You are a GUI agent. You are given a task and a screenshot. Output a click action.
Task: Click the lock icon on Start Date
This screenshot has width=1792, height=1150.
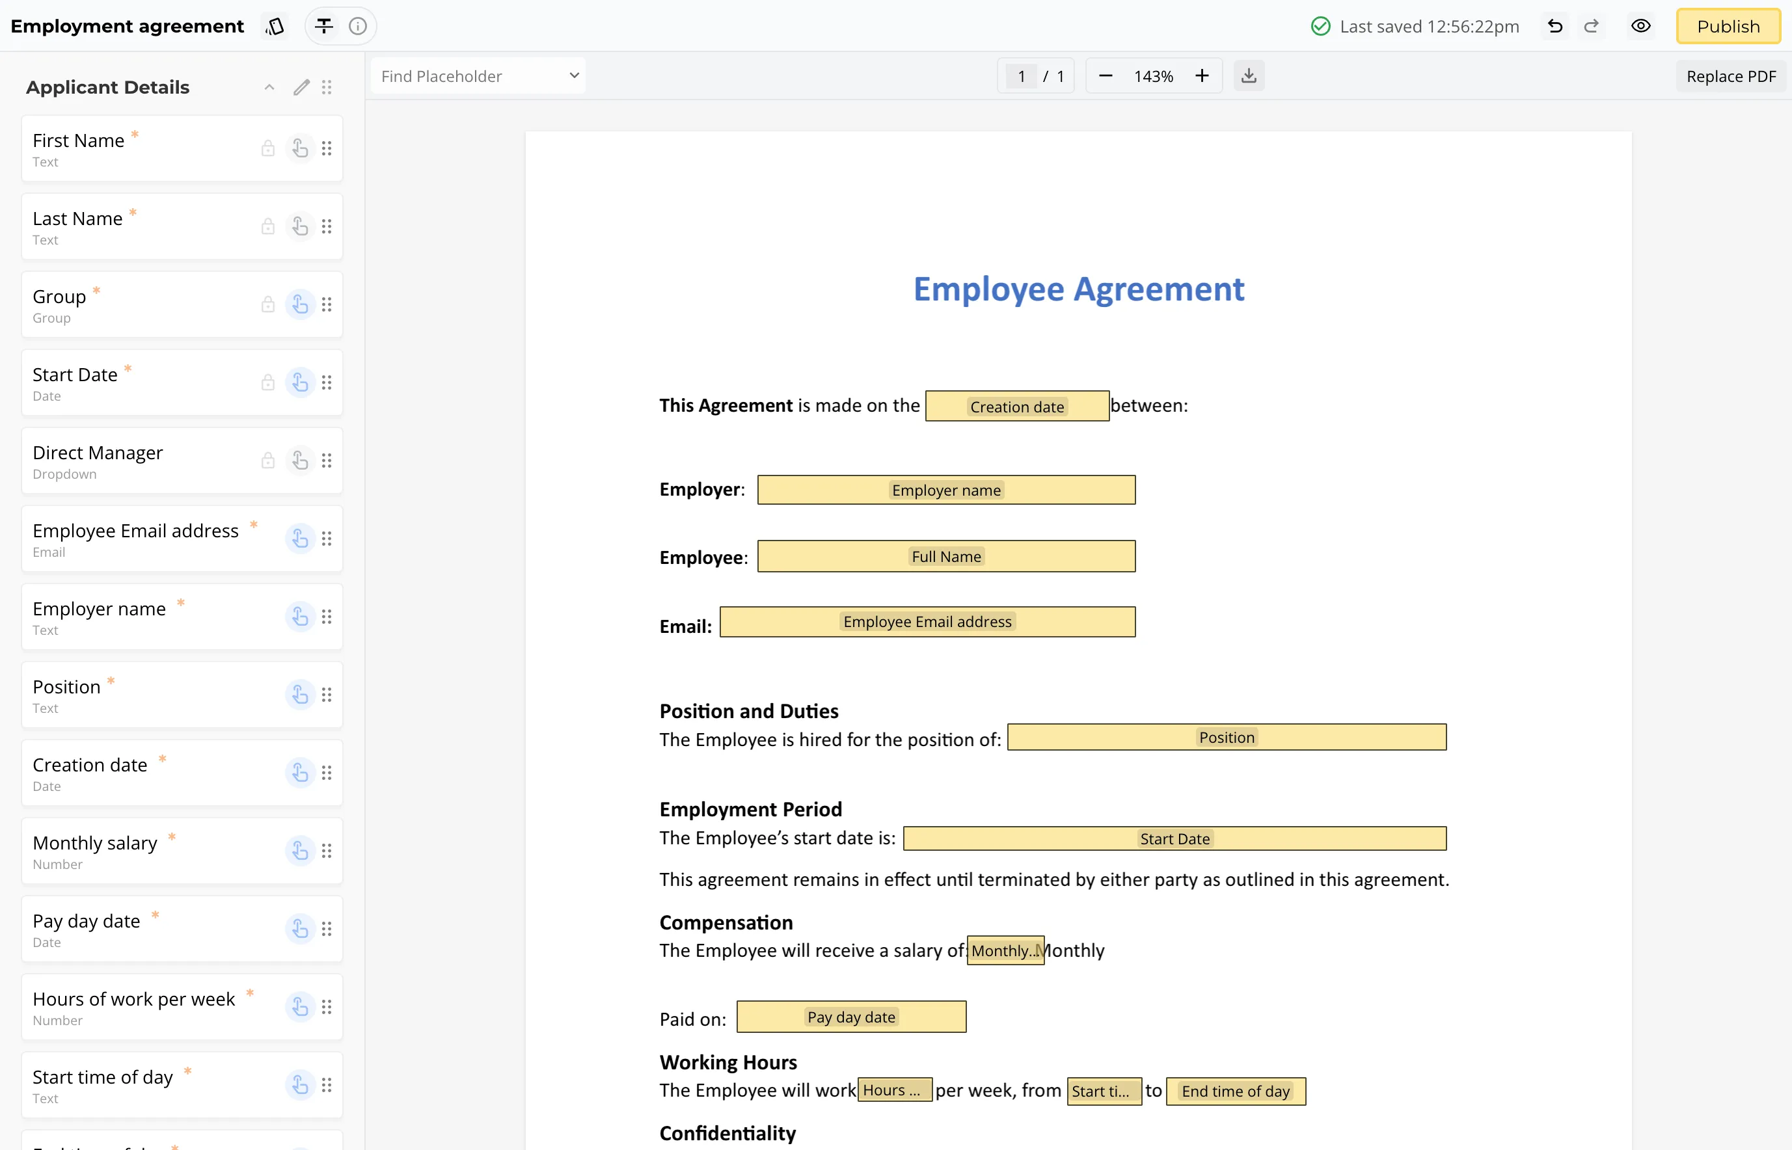click(268, 382)
